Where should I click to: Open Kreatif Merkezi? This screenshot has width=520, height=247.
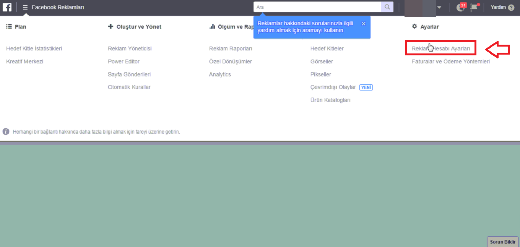25,61
